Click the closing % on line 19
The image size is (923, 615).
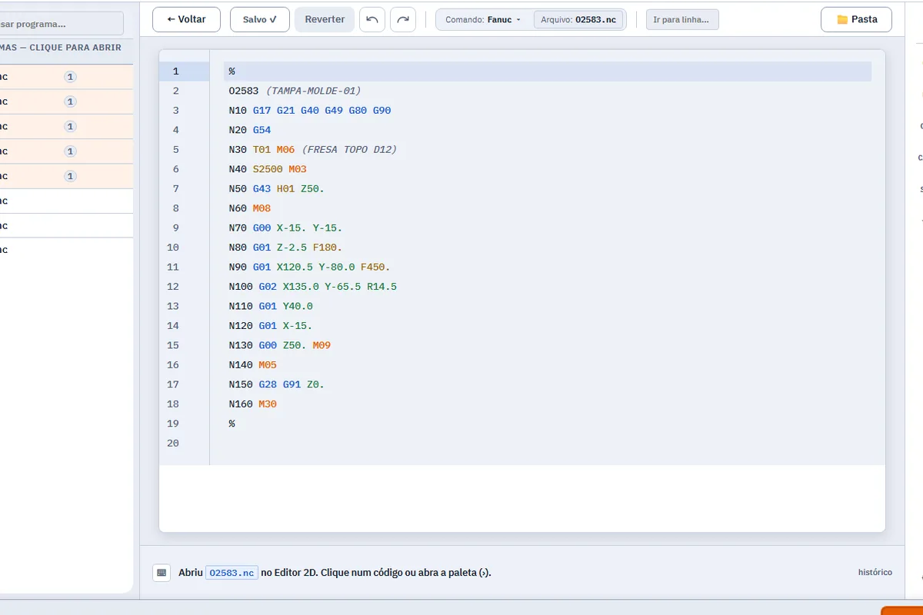(232, 424)
